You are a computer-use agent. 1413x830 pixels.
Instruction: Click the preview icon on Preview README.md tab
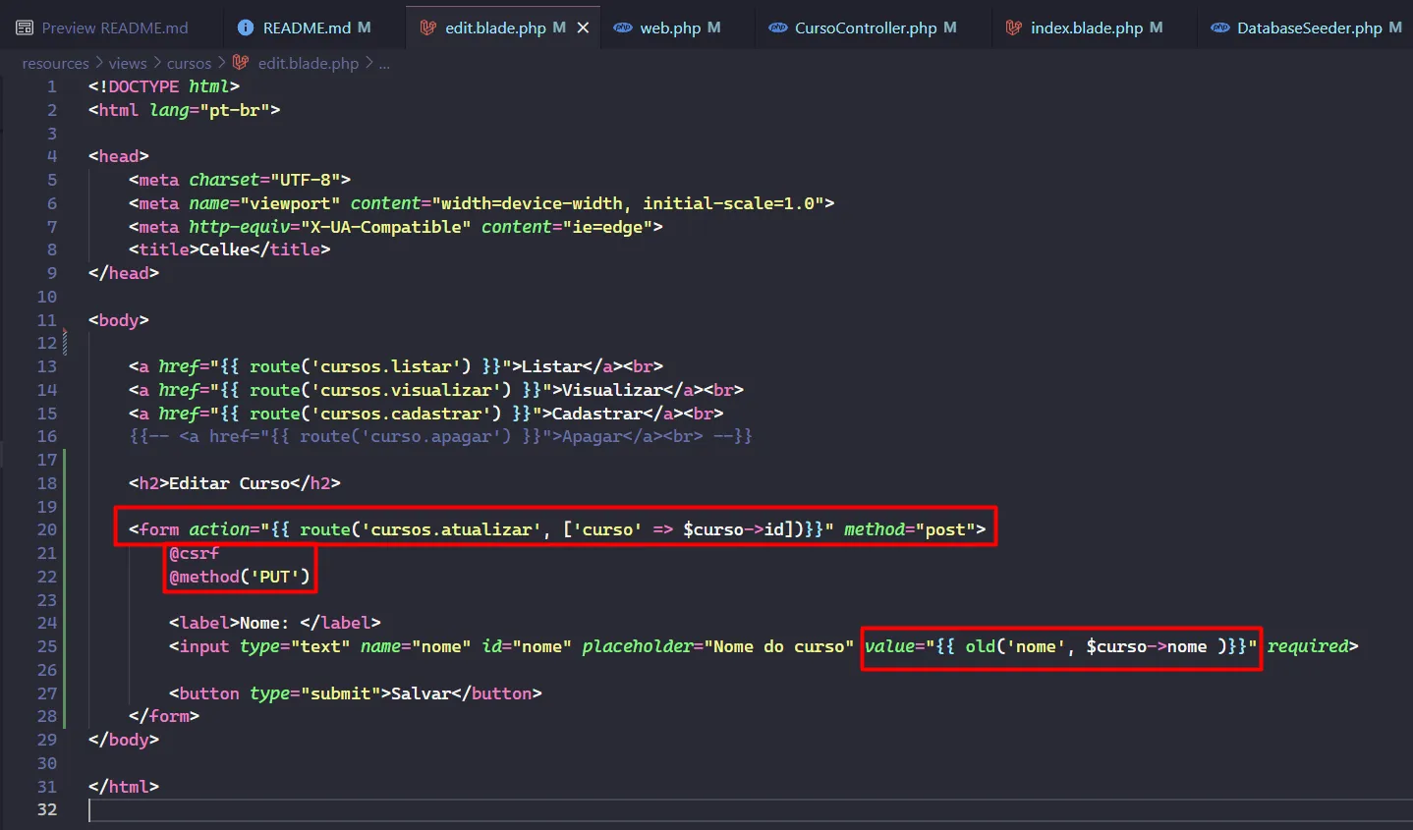(x=25, y=28)
